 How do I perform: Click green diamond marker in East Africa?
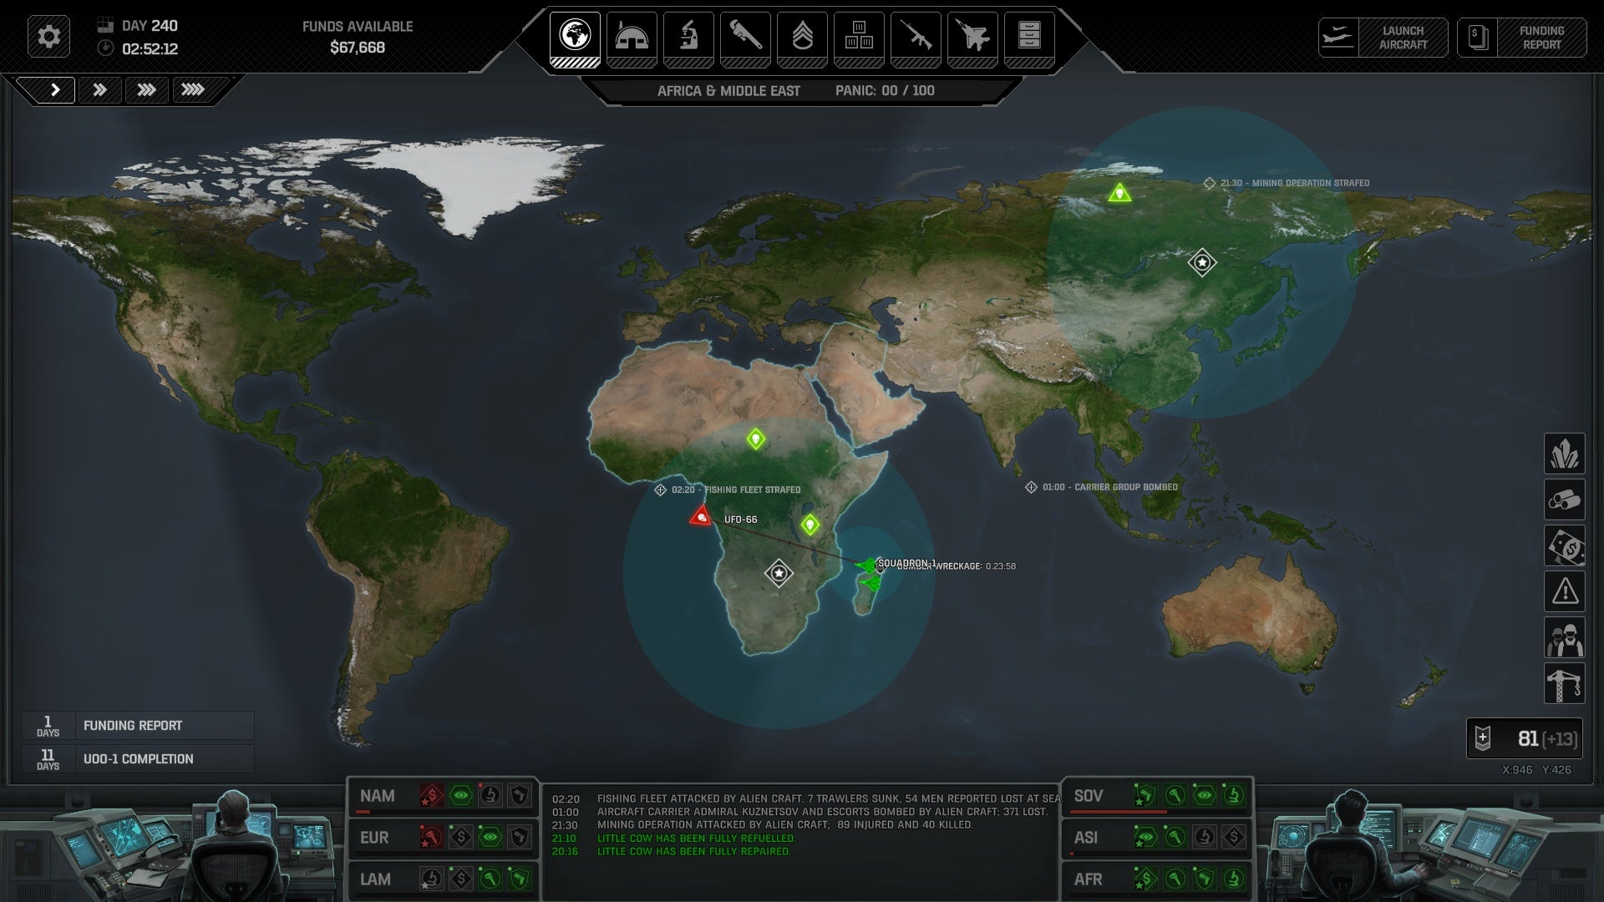coord(810,524)
